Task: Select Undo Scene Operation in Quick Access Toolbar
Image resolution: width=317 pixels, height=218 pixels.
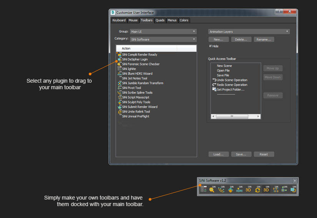Action: (230, 80)
